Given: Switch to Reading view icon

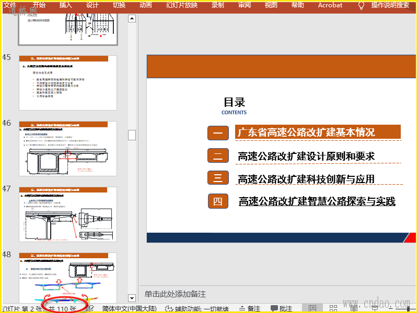Looking at the screenshot, I should (354, 309).
